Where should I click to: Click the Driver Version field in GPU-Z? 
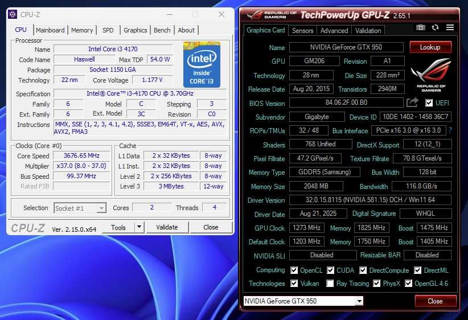[370, 200]
